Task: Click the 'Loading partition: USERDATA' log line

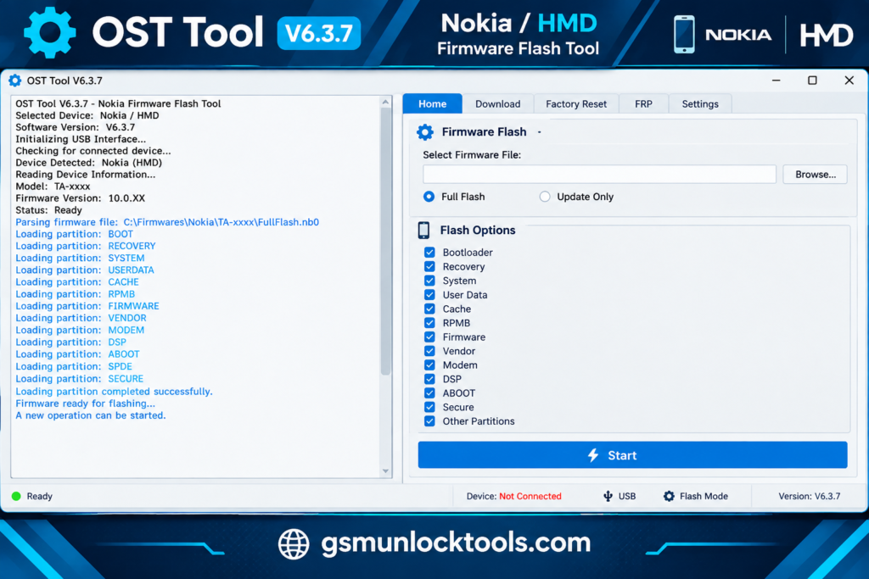Action: click(85, 270)
